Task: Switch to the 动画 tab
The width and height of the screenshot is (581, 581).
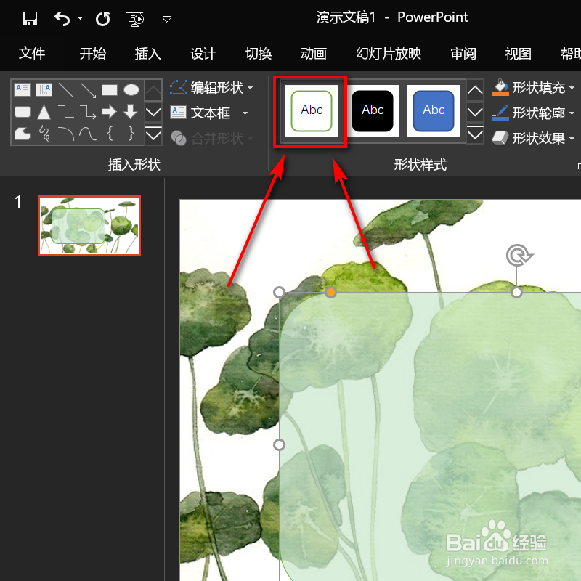Action: pyautogui.click(x=314, y=53)
